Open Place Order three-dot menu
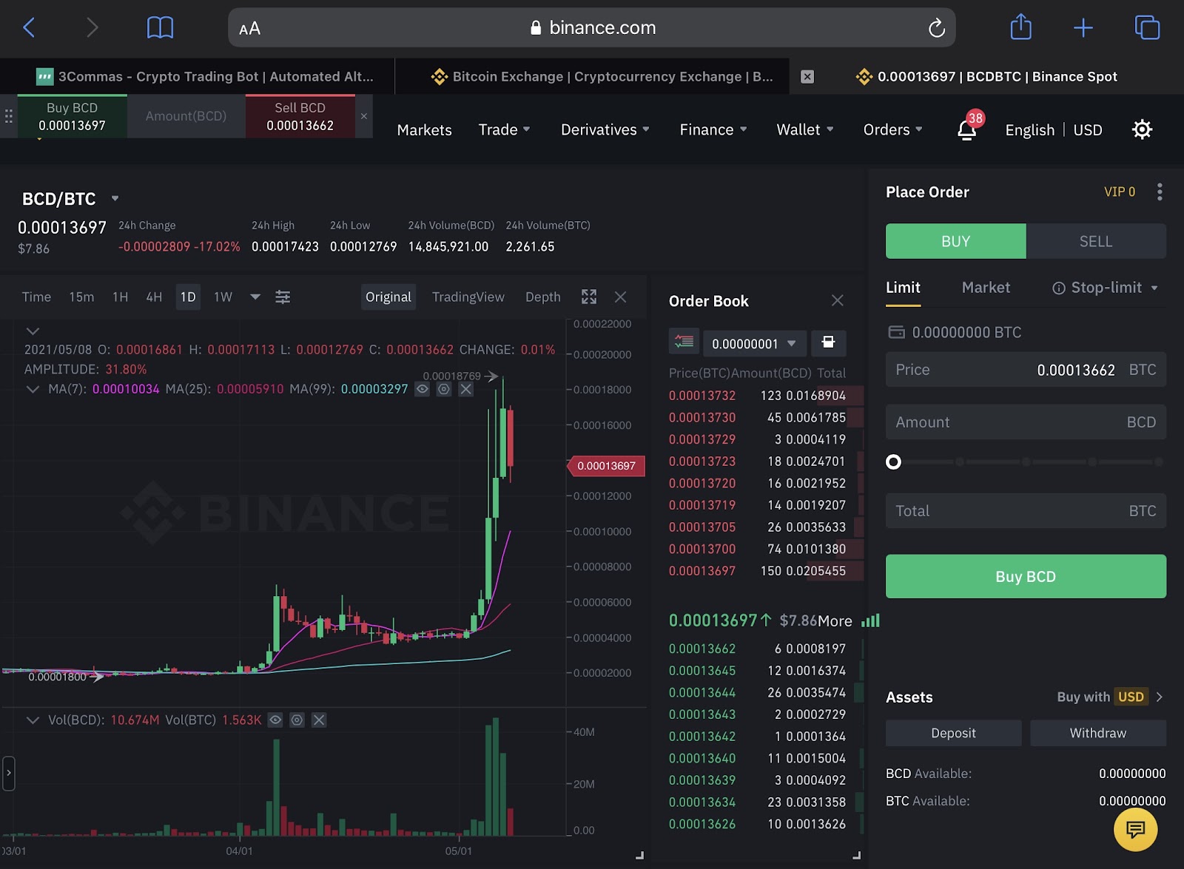This screenshot has height=869, width=1184. (1160, 192)
